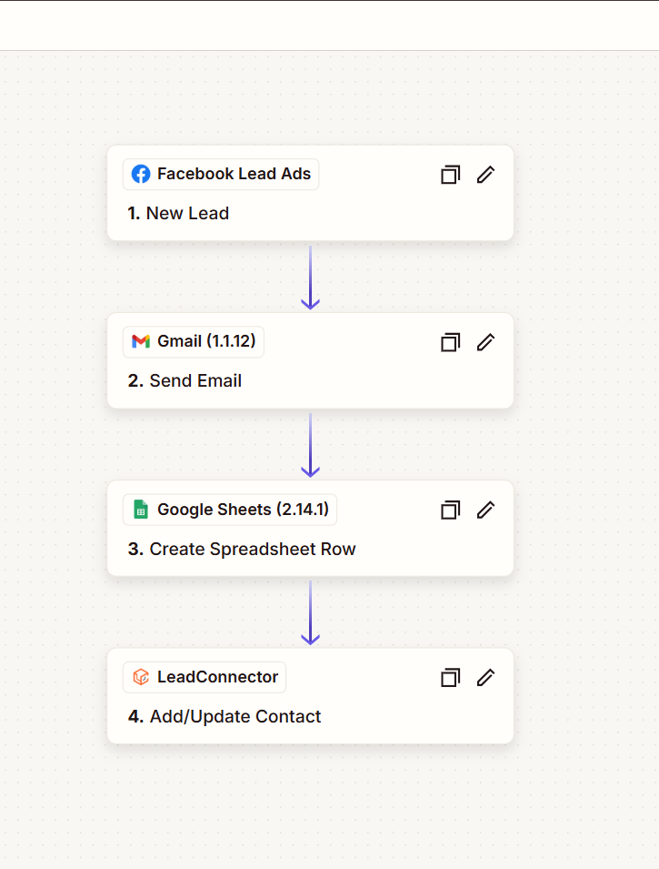The height and width of the screenshot is (869, 659).
Task: Select the Facebook Lead Ads app badge
Action: pyautogui.click(x=221, y=174)
